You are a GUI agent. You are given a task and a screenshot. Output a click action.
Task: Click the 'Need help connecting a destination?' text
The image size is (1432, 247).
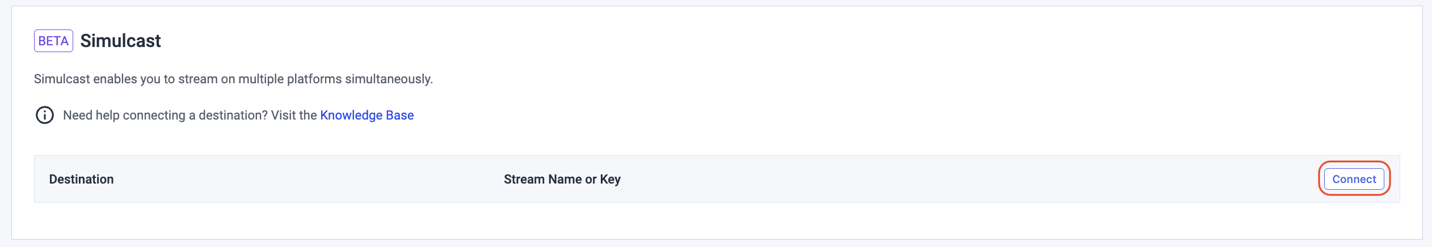[x=165, y=115]
